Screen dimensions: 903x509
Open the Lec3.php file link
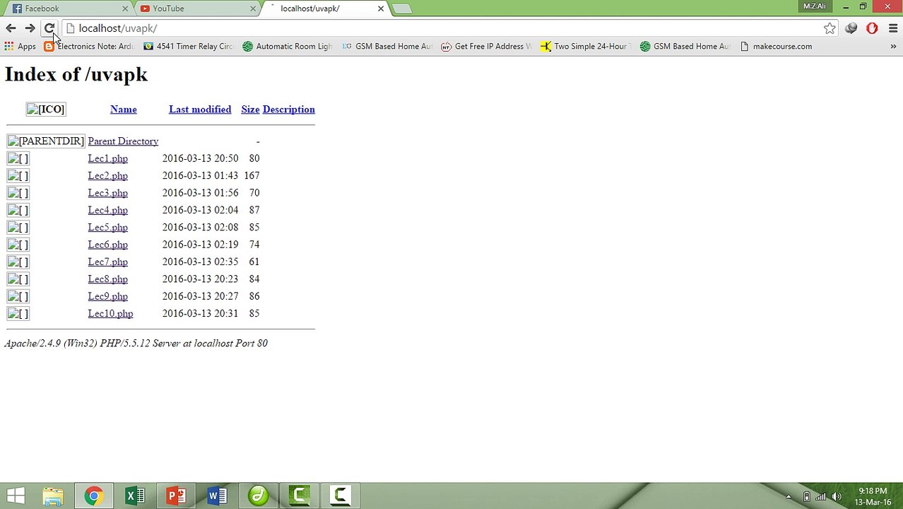pyautogui.click(x=107, y=193)
